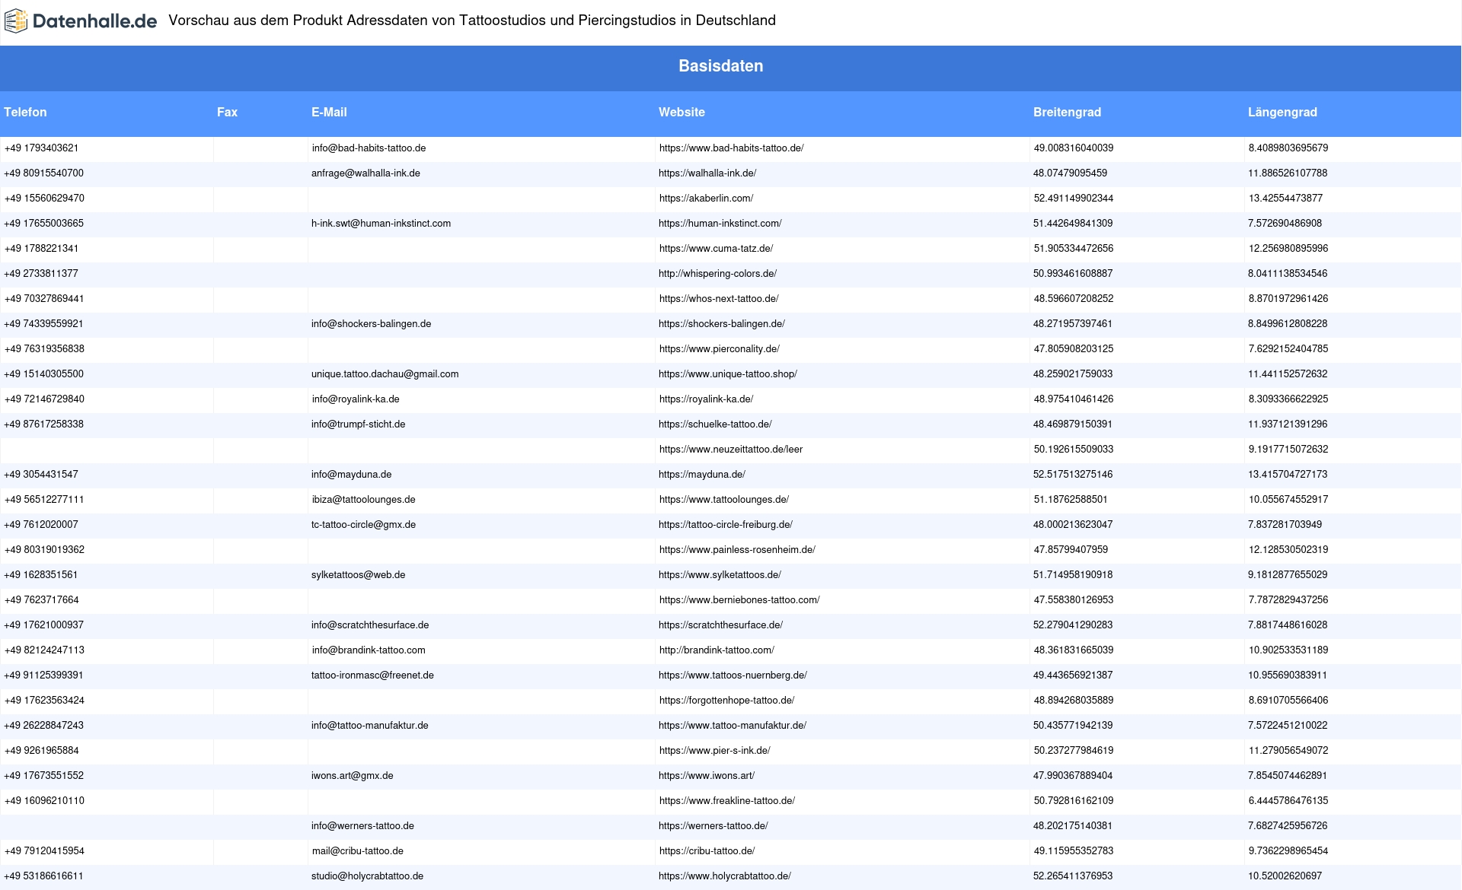The image size is (1462, 890).
Task: Select email info@brandink-tattoo.com
Action: (x=369, y=650)
